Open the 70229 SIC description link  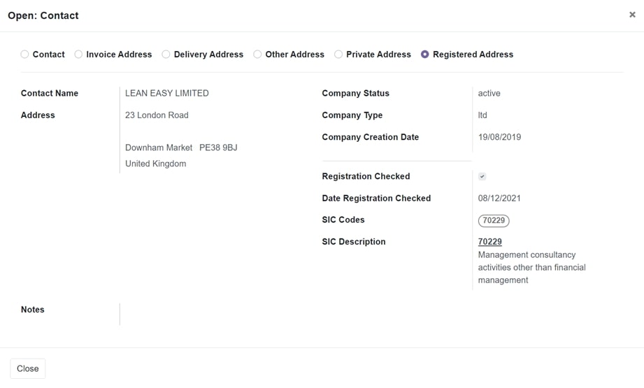[490, 242]
